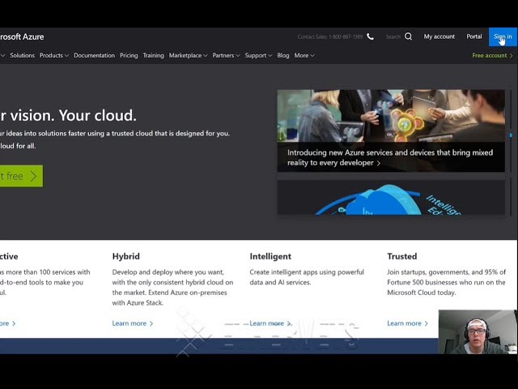Click the Free account link
Viewport: 518px width, 389px height.
tap(489, 56)
